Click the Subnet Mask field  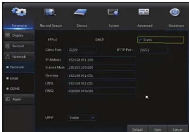pos(101,67)
